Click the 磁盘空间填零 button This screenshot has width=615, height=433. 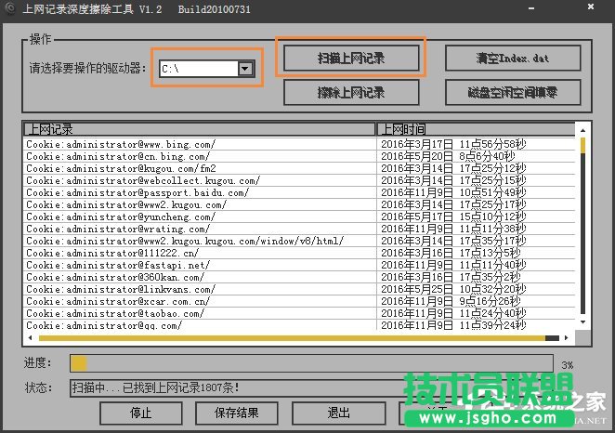(513, 92)
